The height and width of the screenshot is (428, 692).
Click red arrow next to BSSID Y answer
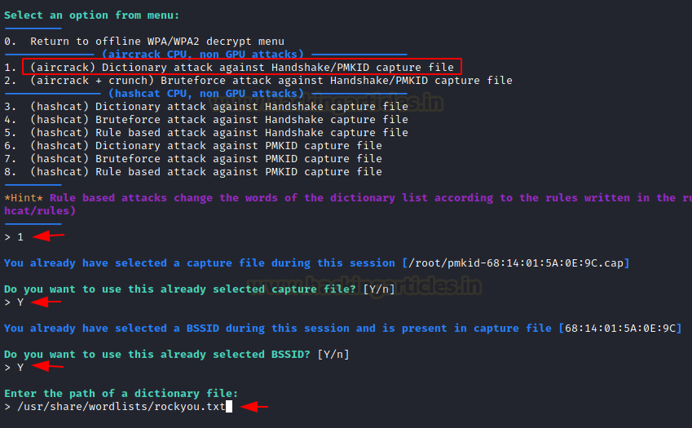tap(47, 366)
